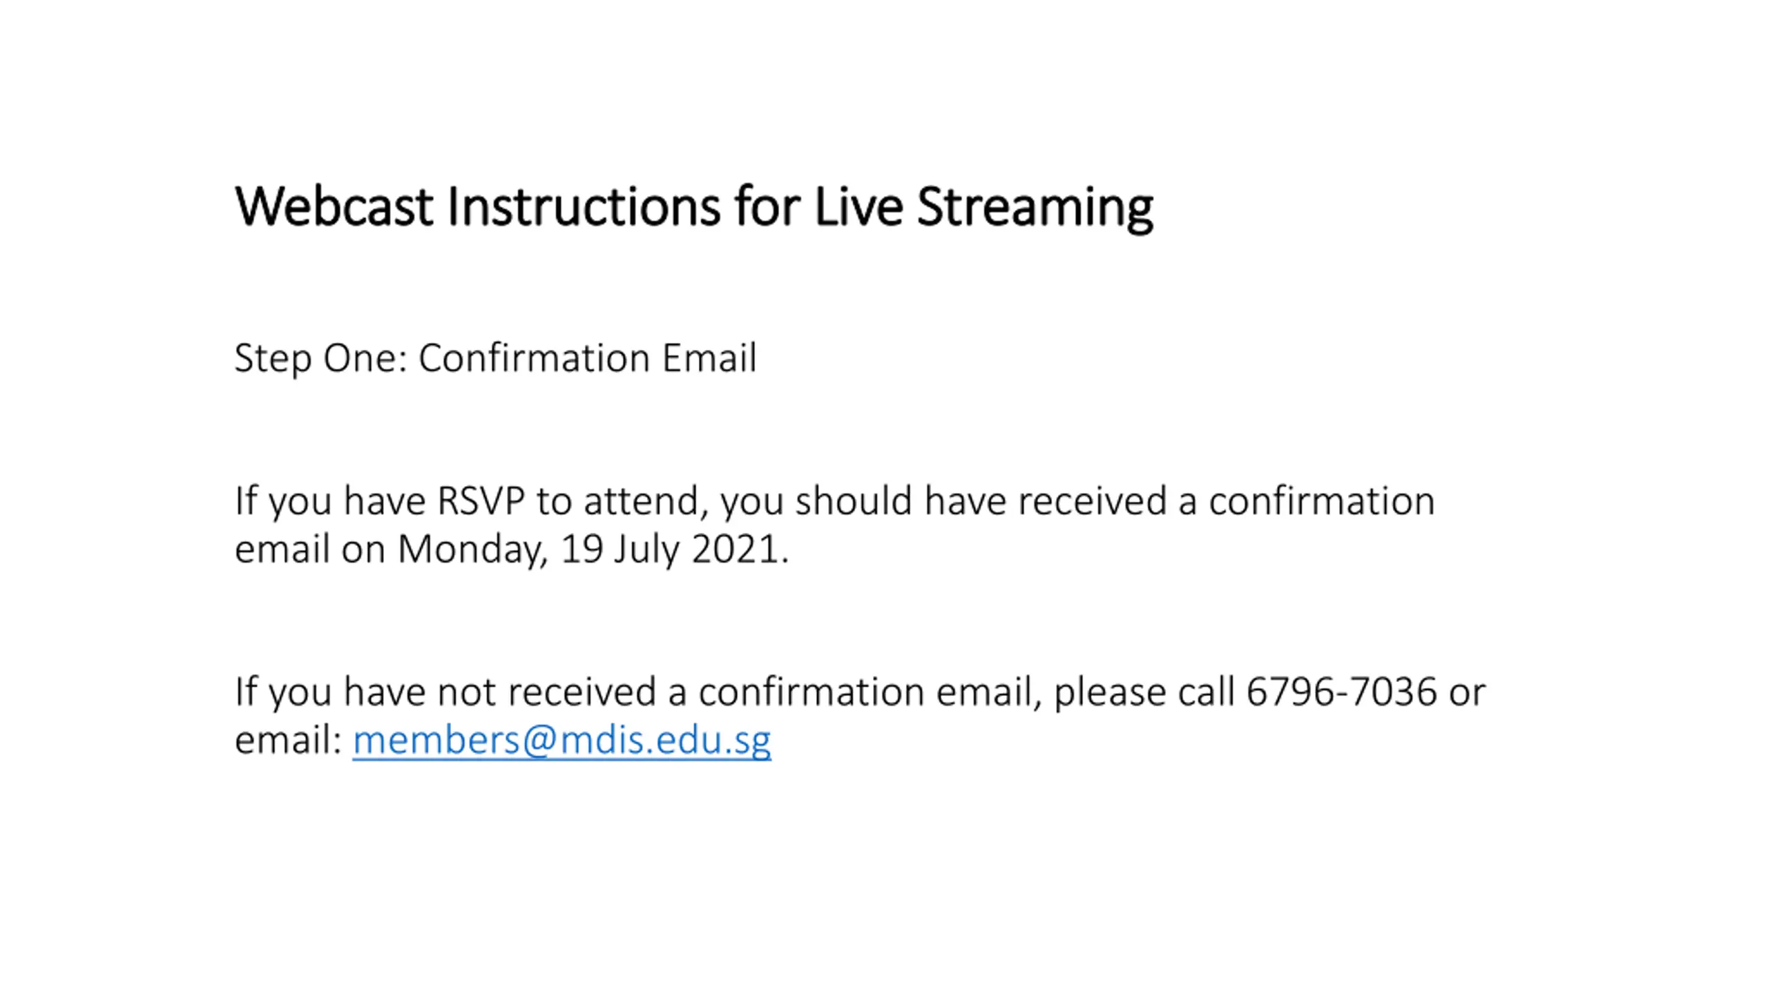
Task: Click the word Live in the title
Action: [x=859, y=207]
